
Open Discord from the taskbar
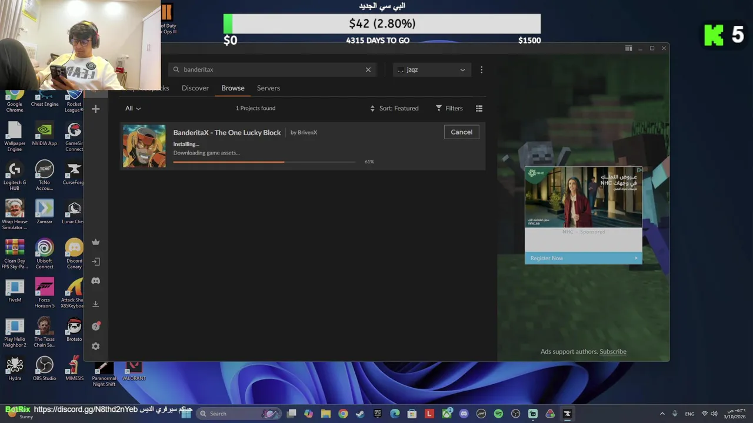(x=464, y=414)
